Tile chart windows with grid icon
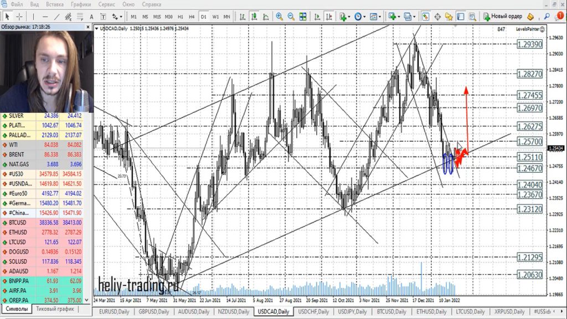This screenshot has height=319, width=567. pyautogui.click(x=302, y=17)
